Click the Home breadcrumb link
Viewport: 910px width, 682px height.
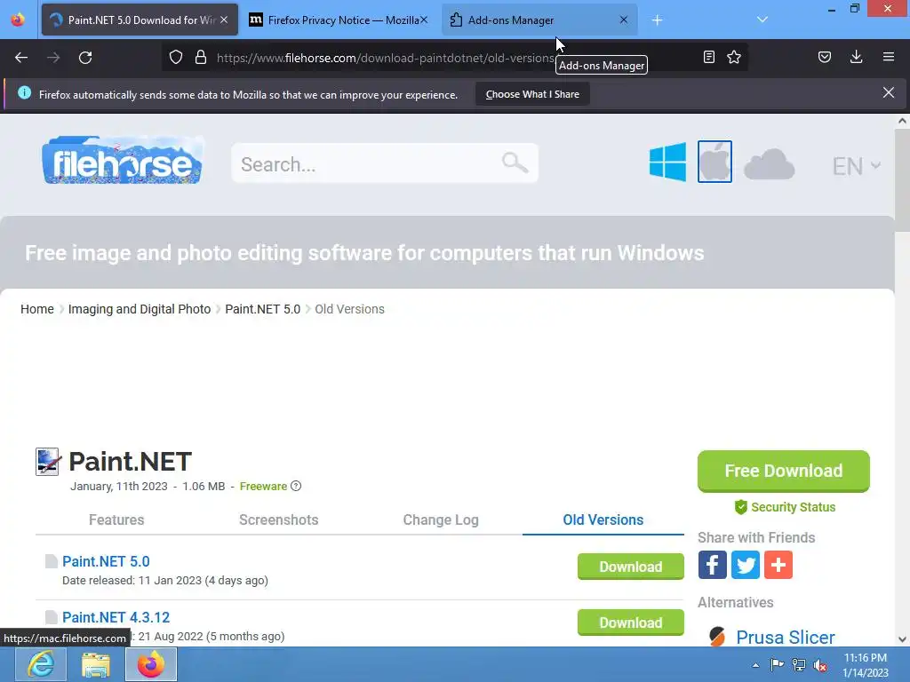click(x=37, y=309)
